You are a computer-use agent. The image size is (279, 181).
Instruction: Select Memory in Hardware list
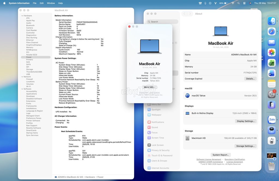click(x=29, y=47)
